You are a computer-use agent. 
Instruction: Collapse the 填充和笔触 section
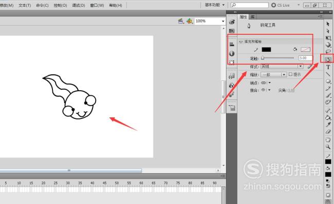click(x=241, y=42)
